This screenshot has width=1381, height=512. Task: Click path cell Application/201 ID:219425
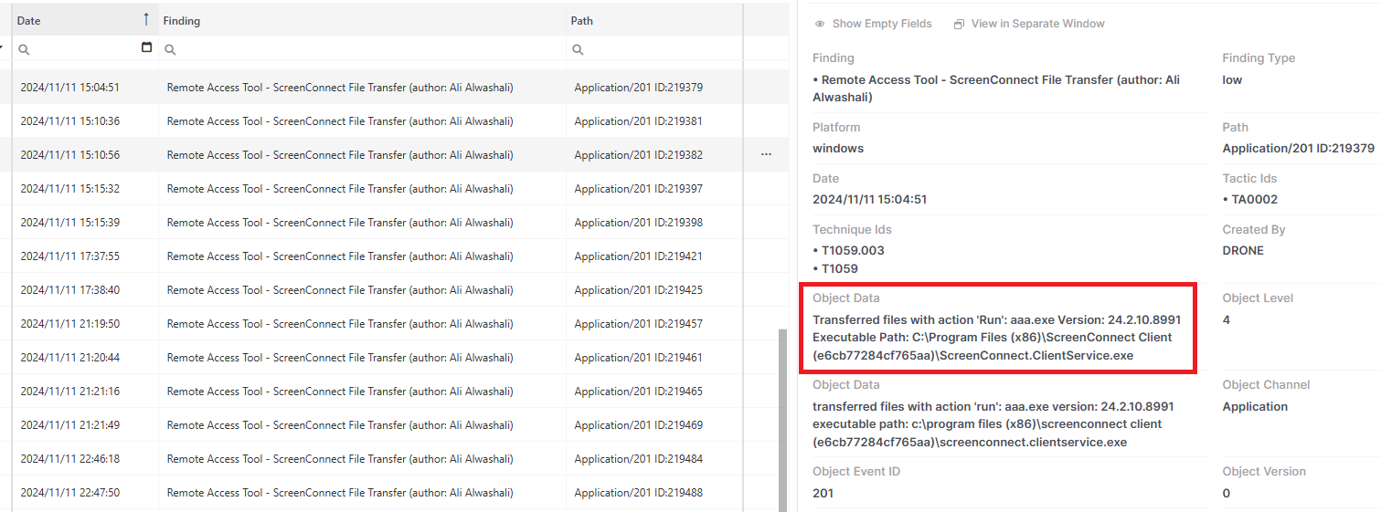(x=638, y=290)
